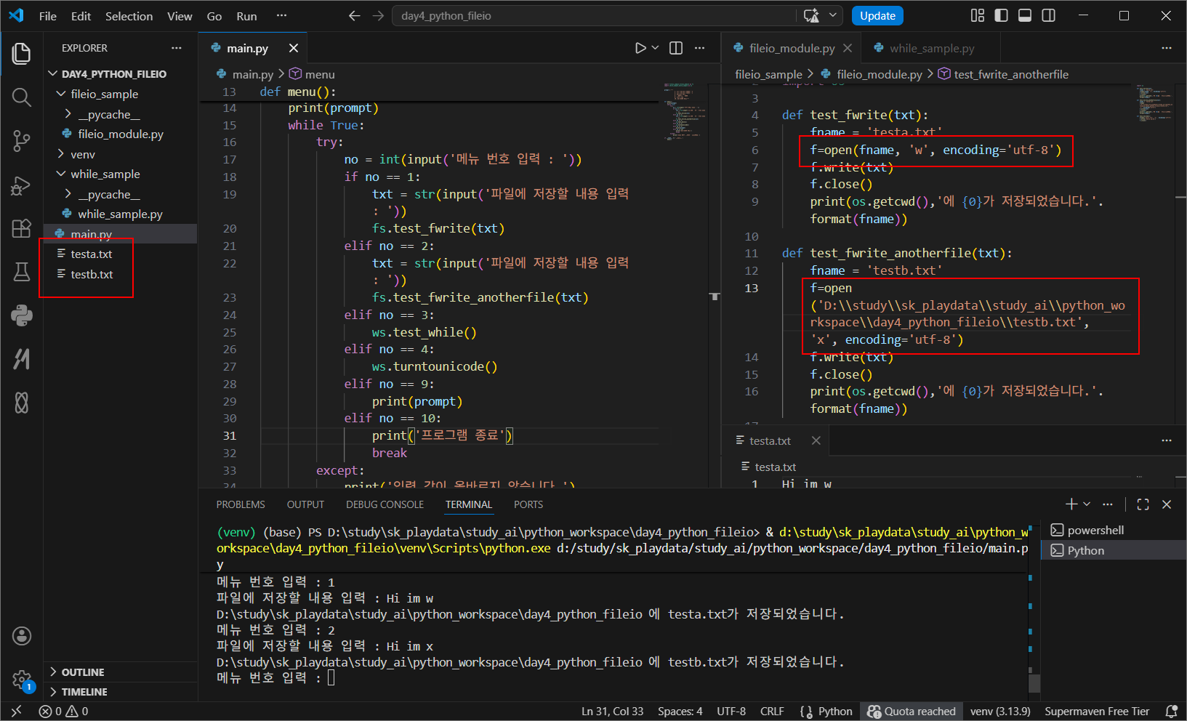Screen dimensions: 1187x721
Task: Open the File menu
Action: click(48, 16)
